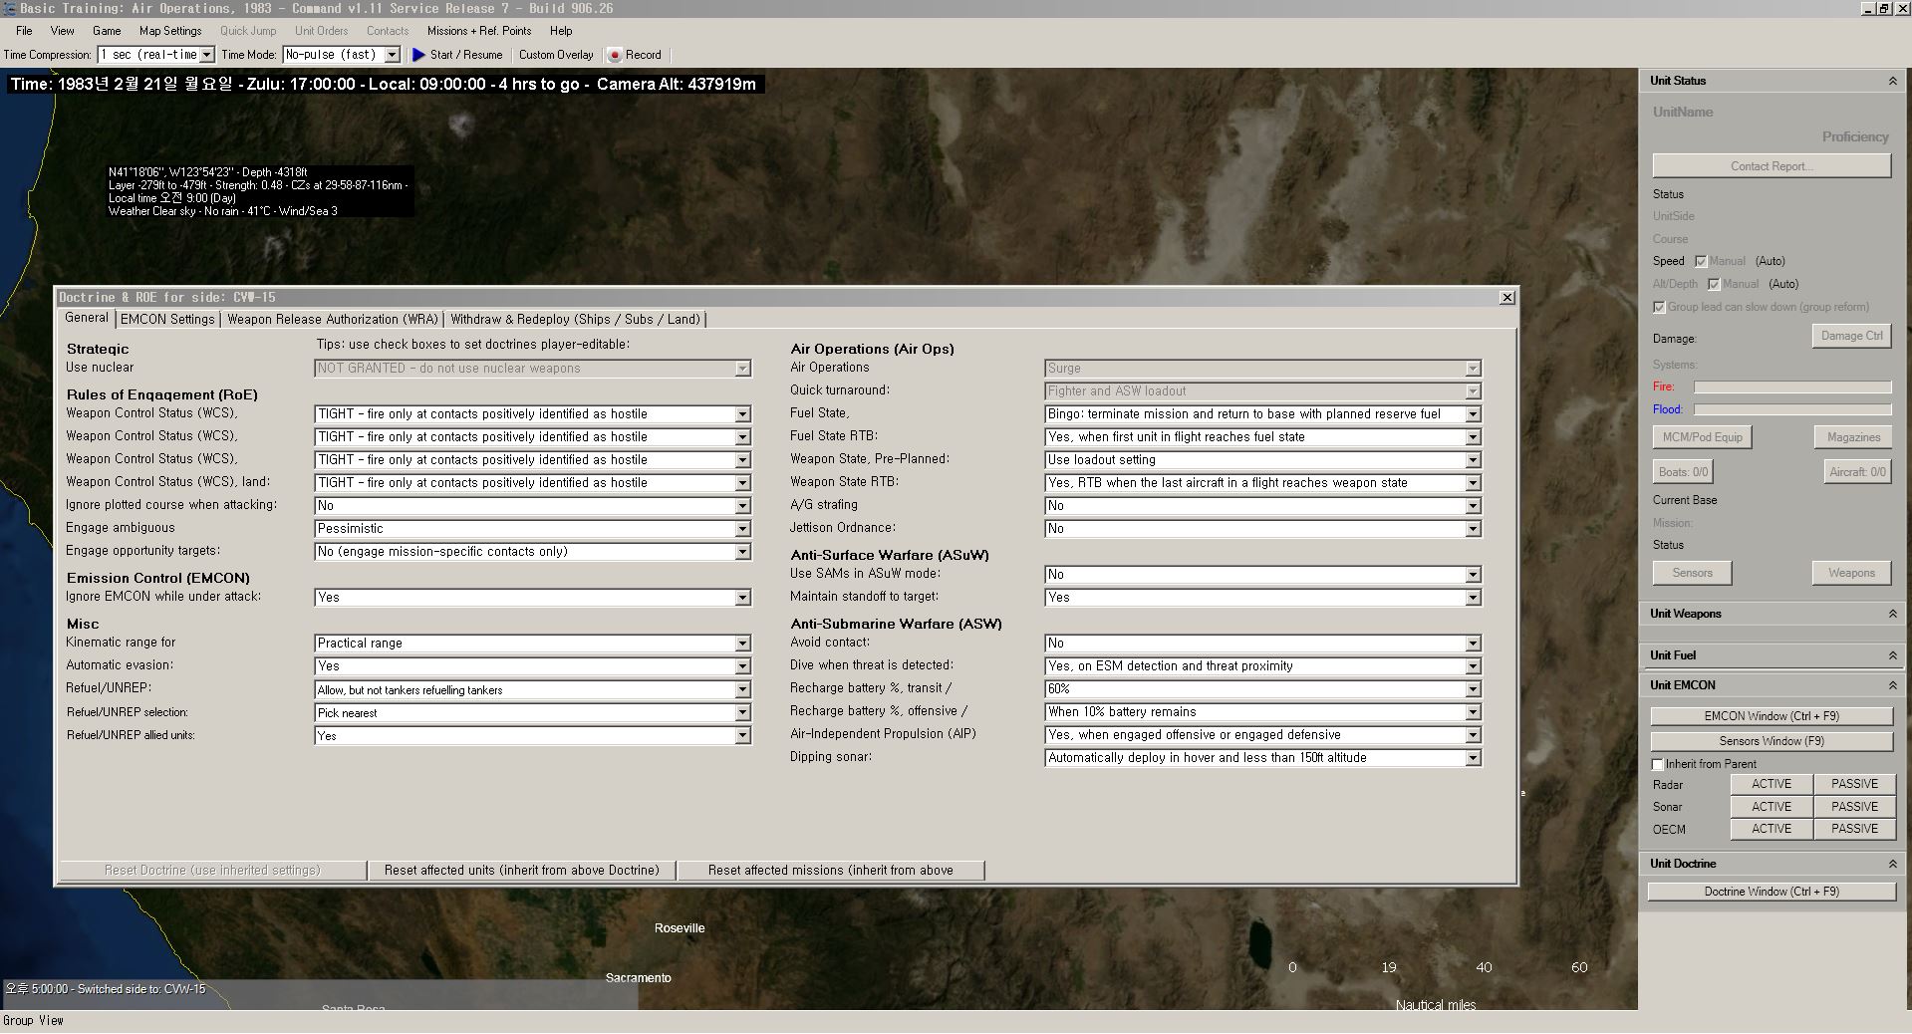This screenshot has width=1912, height=1034.
Task: Set Radar to ACTIVE
Action: tap(1772, 784)
